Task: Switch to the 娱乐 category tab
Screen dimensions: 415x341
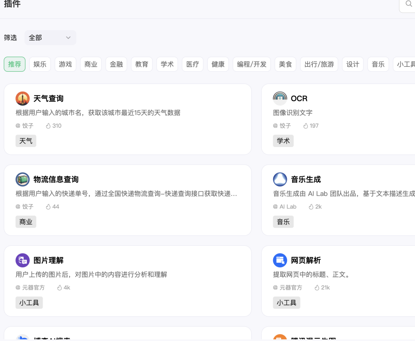Action: pos(40,64)
